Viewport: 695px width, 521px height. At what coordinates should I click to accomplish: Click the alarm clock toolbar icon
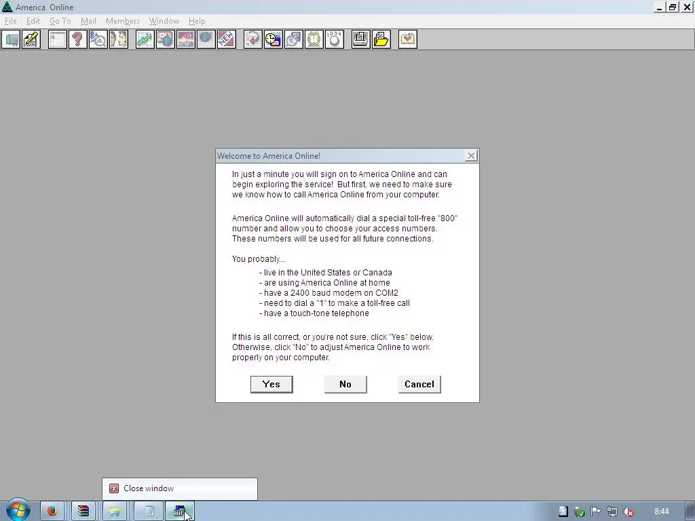coord(314,39)
